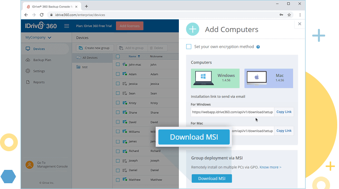Image resolution: width=339 pixels, height=189 pixels.
Task: Check the Kristy device checkbox
Action: point(118,103)
